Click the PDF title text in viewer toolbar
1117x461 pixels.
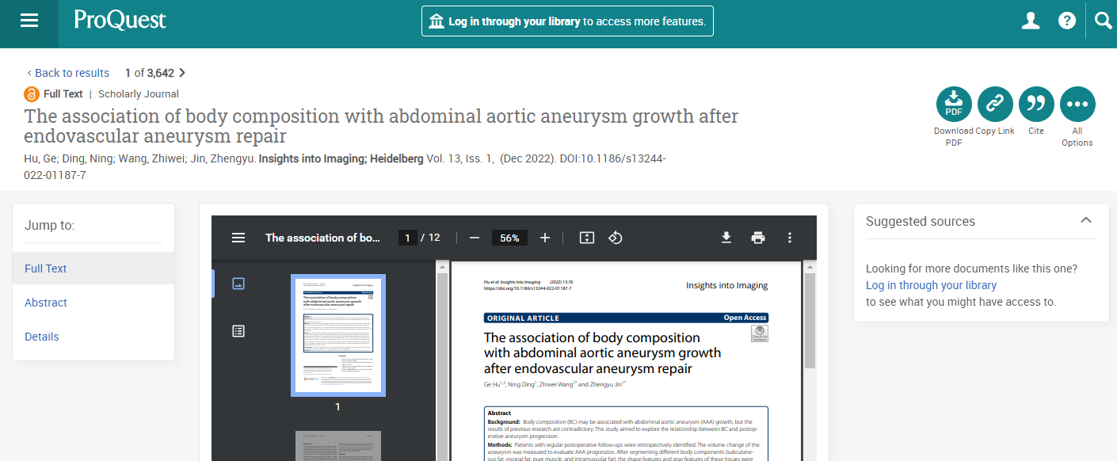pos(323,238)
